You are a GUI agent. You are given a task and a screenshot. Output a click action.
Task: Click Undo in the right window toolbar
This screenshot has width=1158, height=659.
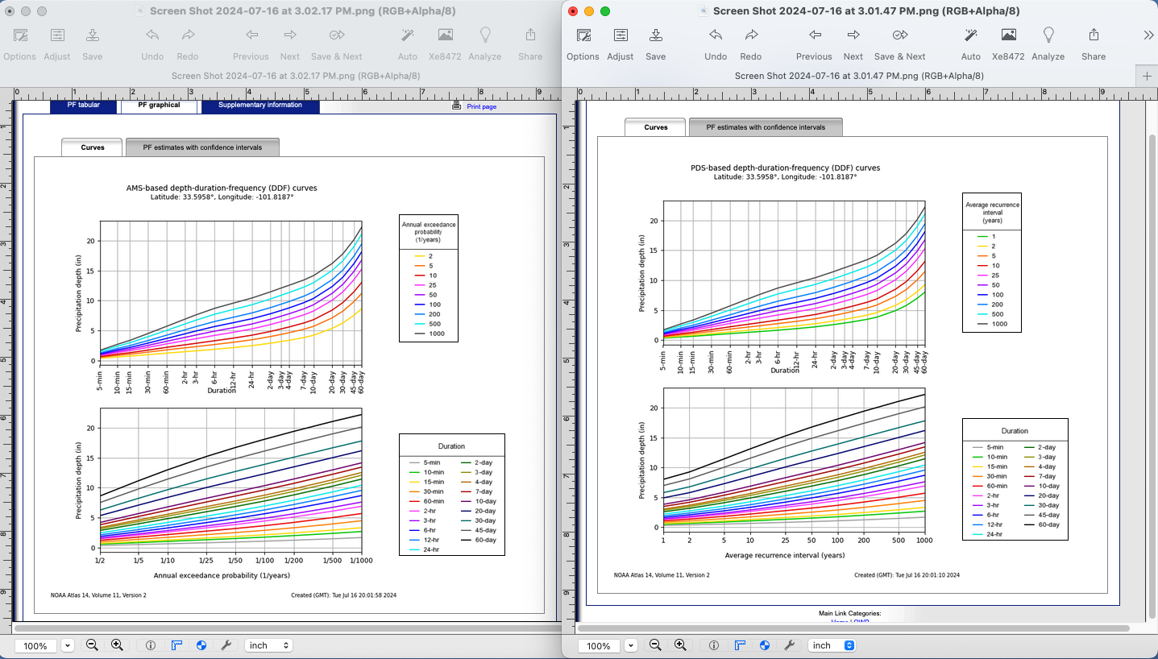pos(716,44)
